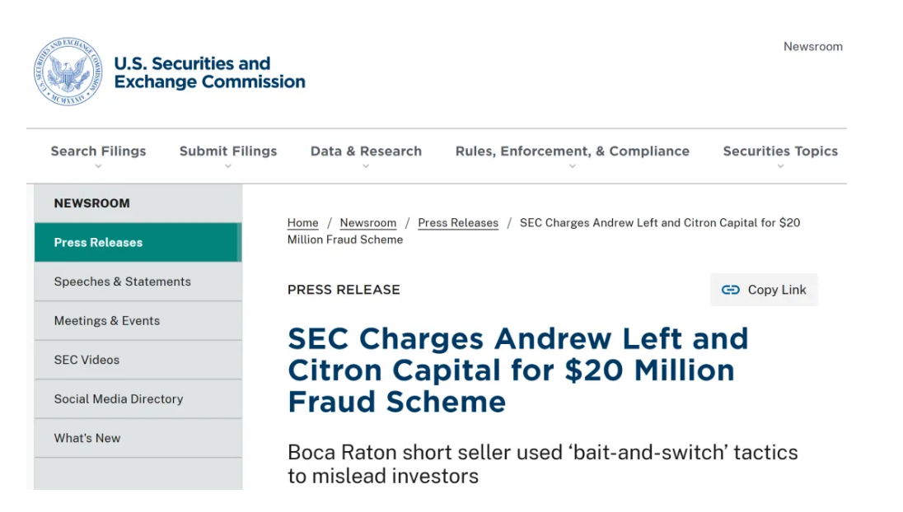Image resolution: width=903 pixels, height=512 pixels.
Task: Expand the arrow under Rules, Enforcement, & Compliance
Action: tap(573, 166)
